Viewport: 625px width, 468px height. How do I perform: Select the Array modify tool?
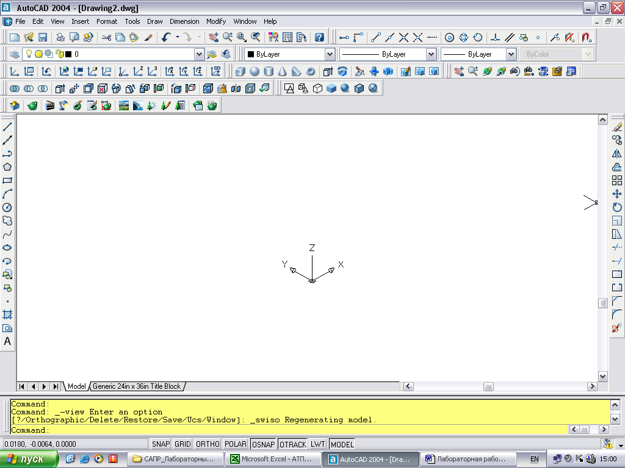(x=617, y=180)
